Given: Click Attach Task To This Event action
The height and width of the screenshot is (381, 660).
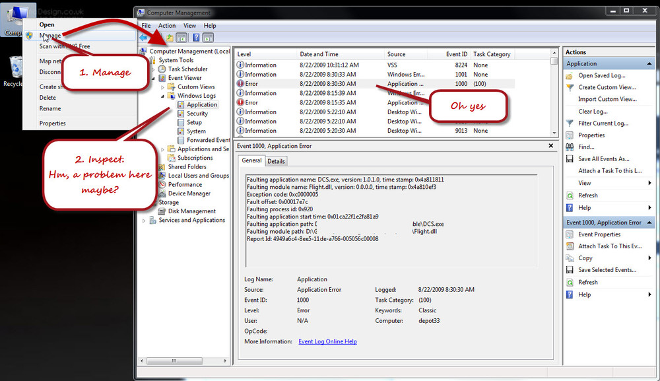Looking at the screenshot, I should [609, 246].
